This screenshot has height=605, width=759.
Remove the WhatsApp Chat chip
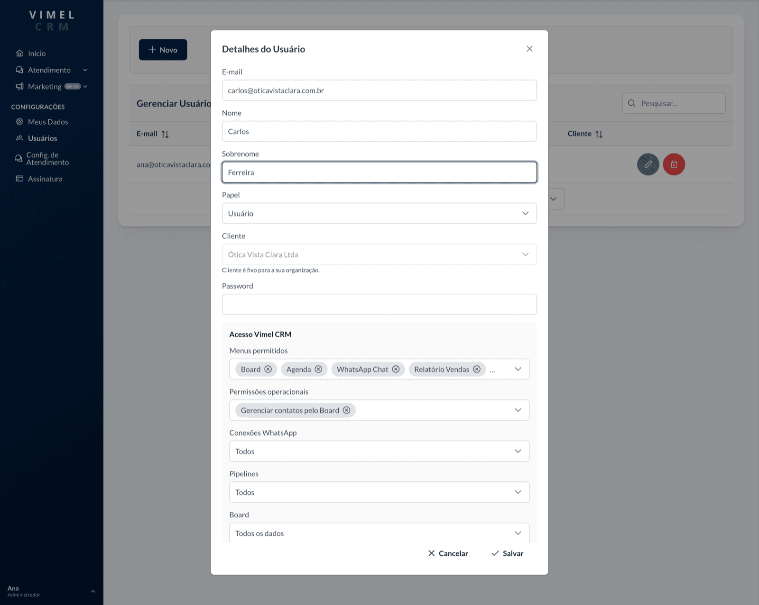(396, 369)
